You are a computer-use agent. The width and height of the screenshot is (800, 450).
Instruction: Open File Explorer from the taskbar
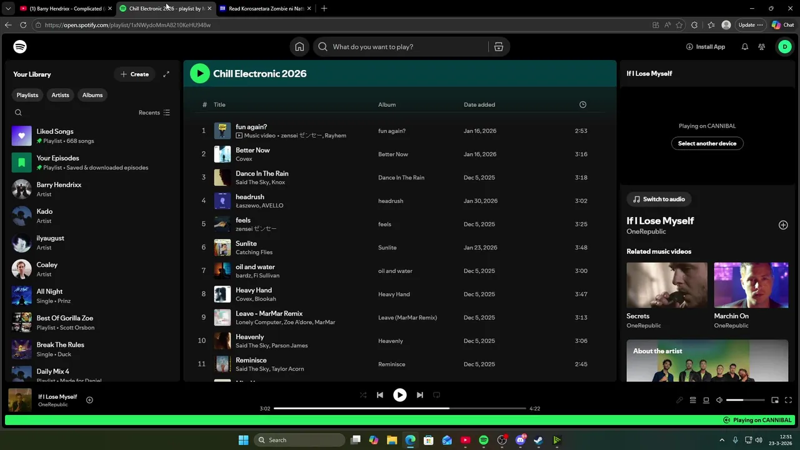pyautogui.click(x=392, y=440)
